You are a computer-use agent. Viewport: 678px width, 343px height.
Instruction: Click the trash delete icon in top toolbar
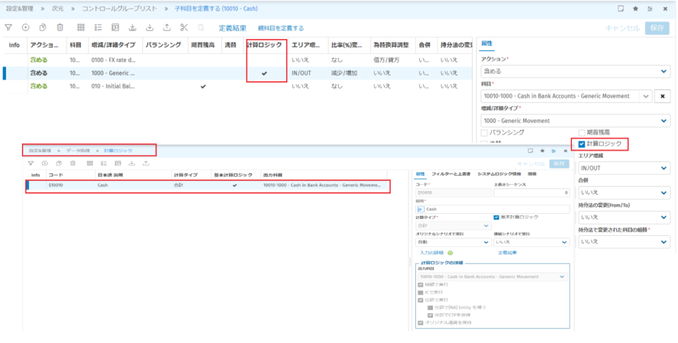click(x=60, y=28)
